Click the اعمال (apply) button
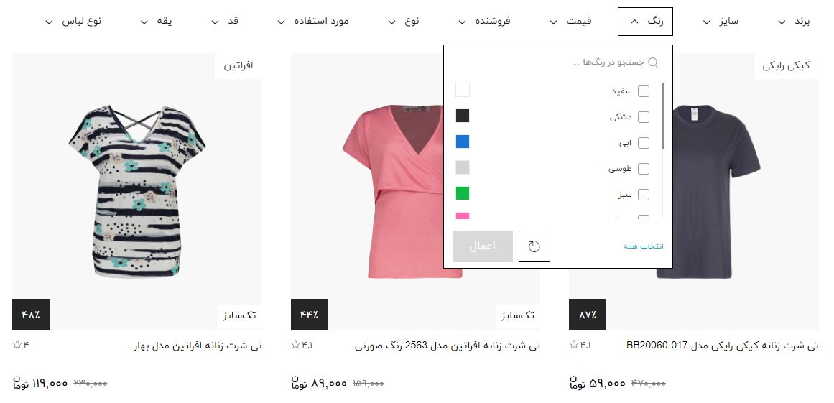The width and height of the screenshot is (834, 403). point(483,246)
